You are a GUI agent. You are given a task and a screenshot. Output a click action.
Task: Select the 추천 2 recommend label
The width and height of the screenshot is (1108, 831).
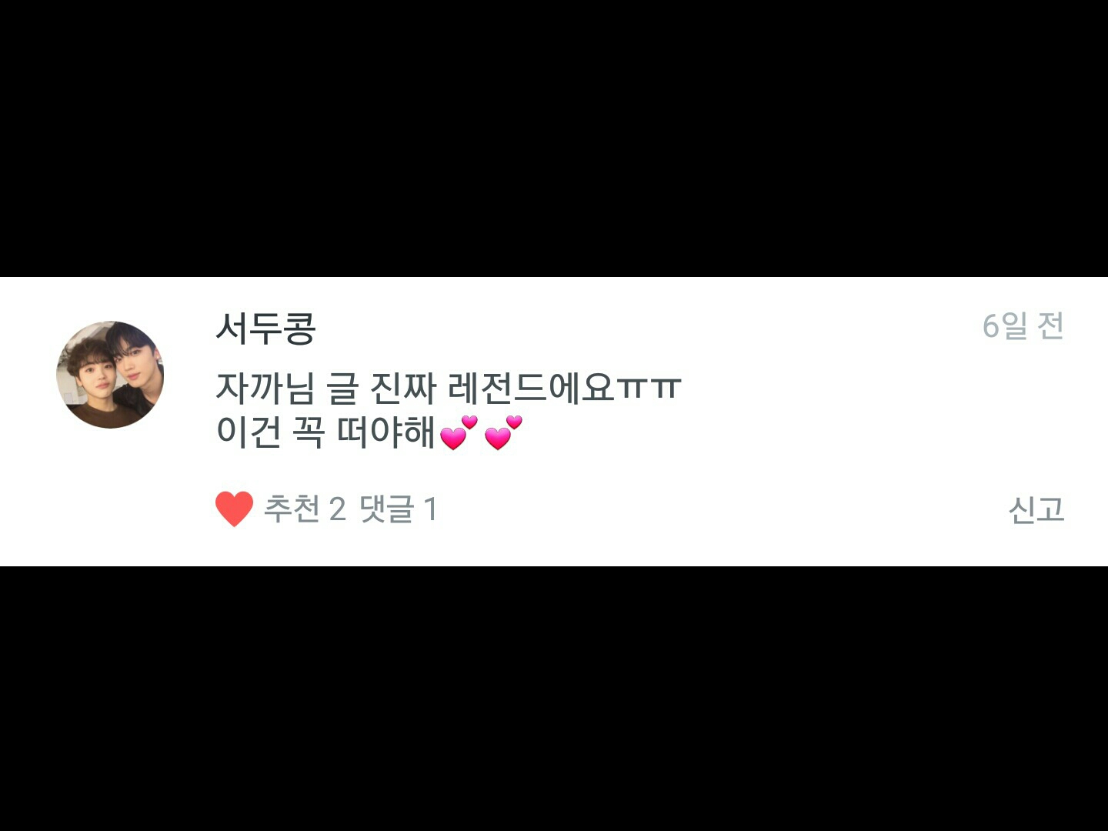(x=305, y=509)
